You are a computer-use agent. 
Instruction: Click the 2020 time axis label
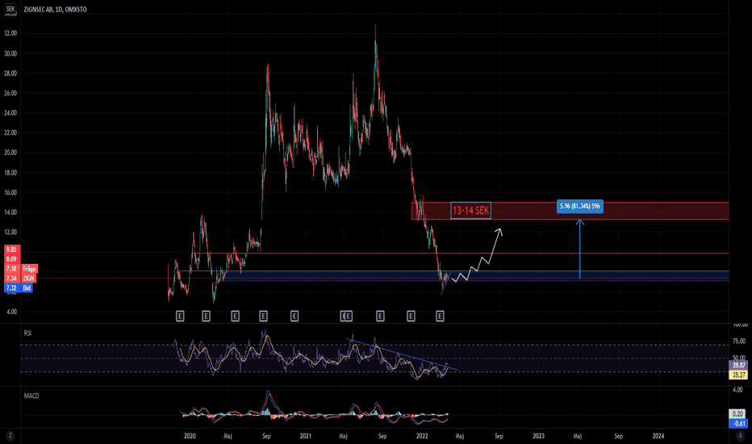190,436
